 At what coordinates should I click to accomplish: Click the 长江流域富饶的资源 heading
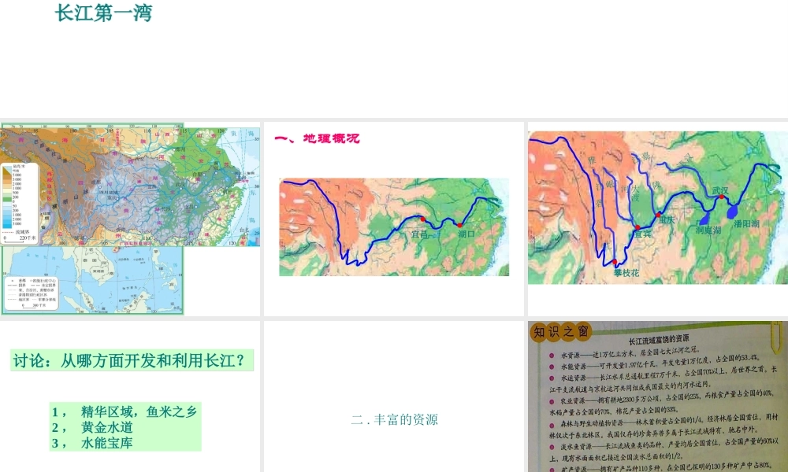coord(658,338)
